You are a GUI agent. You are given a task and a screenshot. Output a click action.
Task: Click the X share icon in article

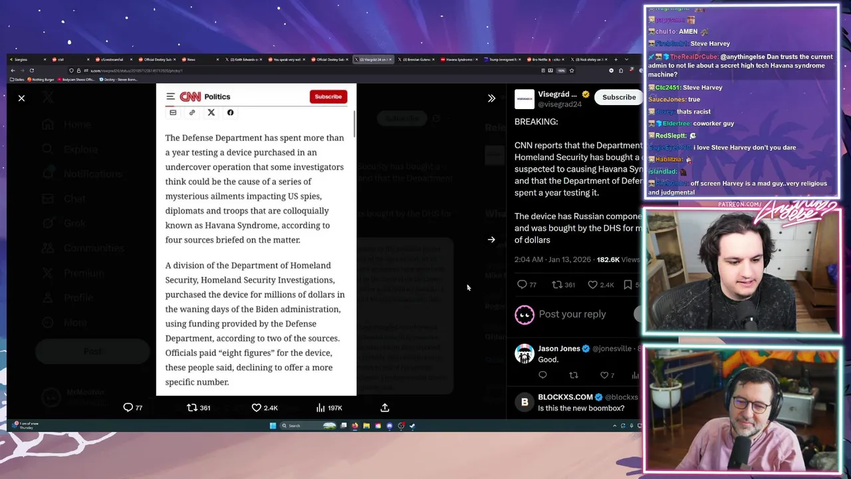coord(211,112)
